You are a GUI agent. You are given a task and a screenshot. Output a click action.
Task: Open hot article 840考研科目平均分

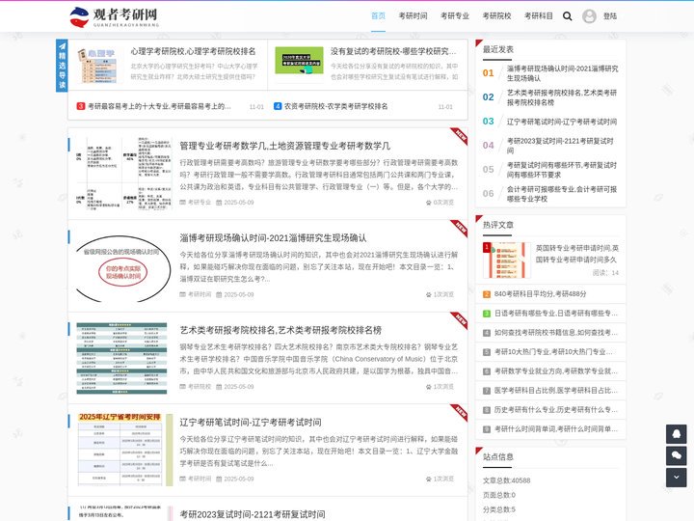[x=541, y=293]
